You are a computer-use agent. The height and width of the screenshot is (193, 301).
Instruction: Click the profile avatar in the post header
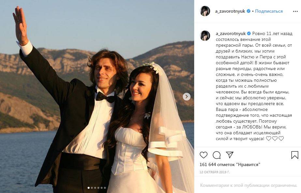[x=205, y=11]
